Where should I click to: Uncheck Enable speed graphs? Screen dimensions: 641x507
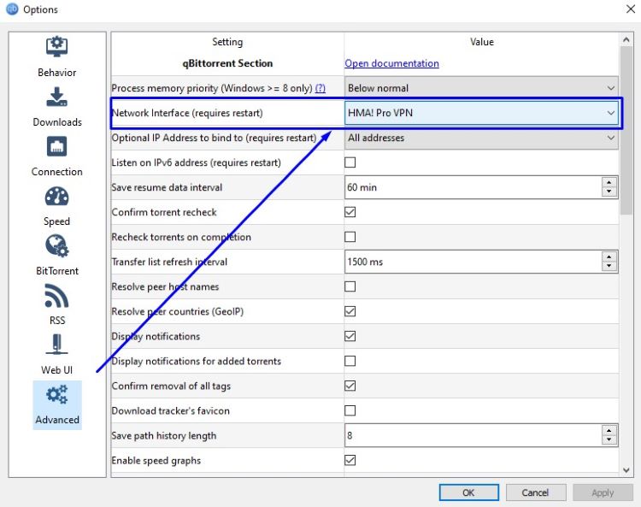click(350, 460)
